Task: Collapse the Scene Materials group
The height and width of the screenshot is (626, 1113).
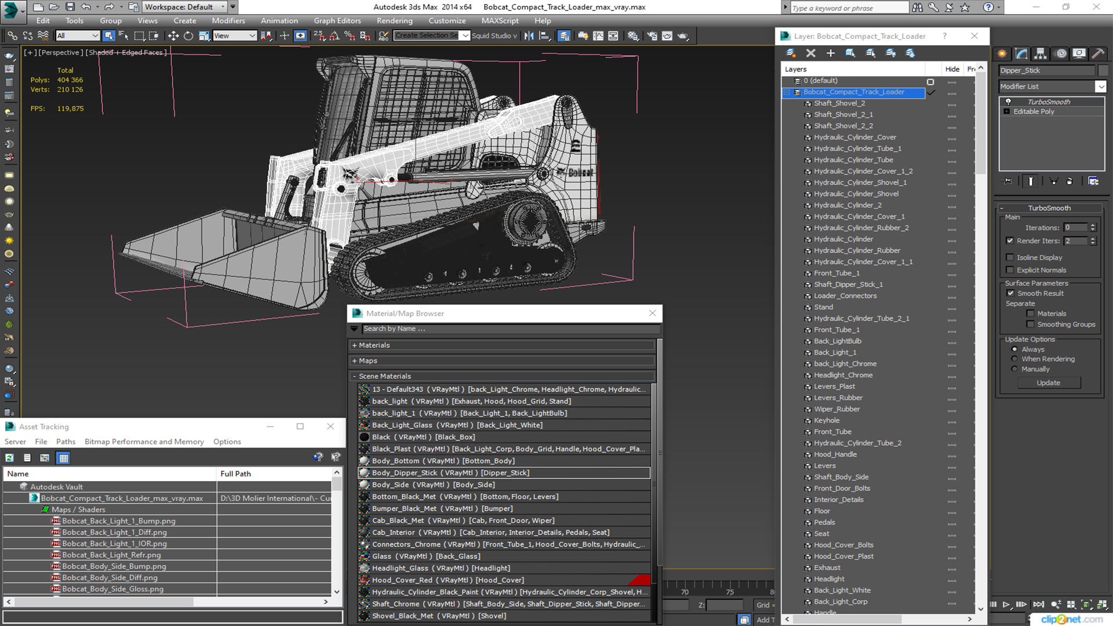Action: pos(354,377)
